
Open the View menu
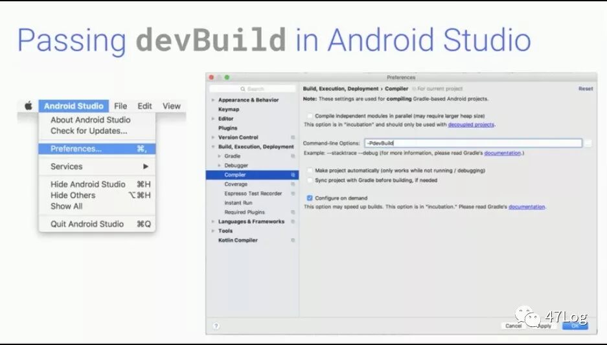(x=172, y=106)
